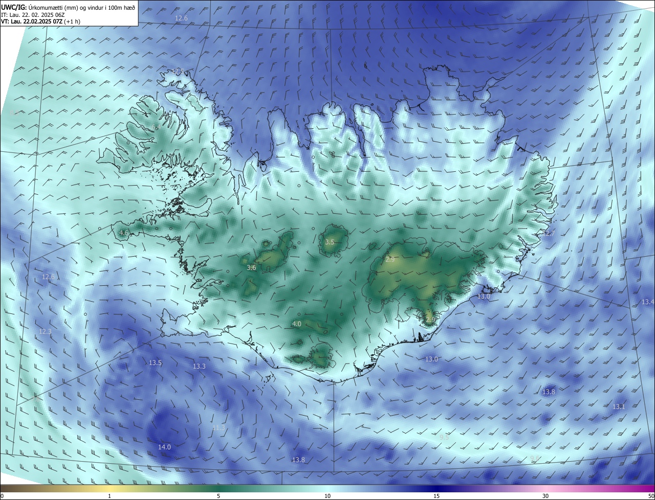Click the '0' tick on the colorbar

[2, 496]
